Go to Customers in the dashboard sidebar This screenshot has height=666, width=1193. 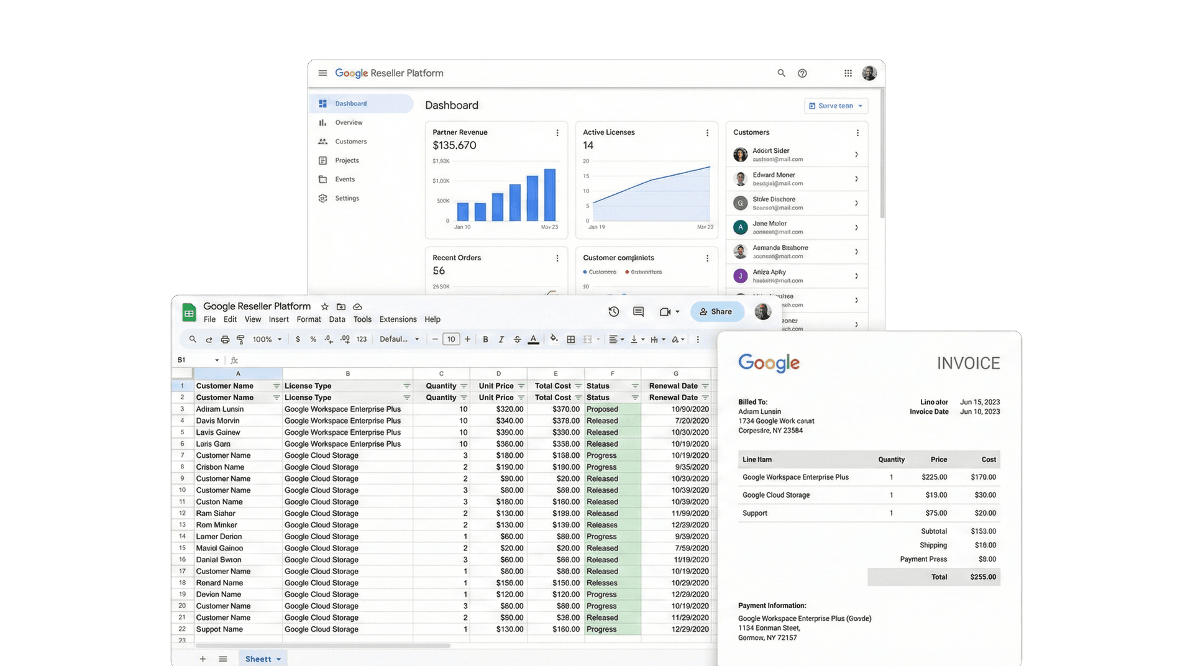[x=350, y=141]
